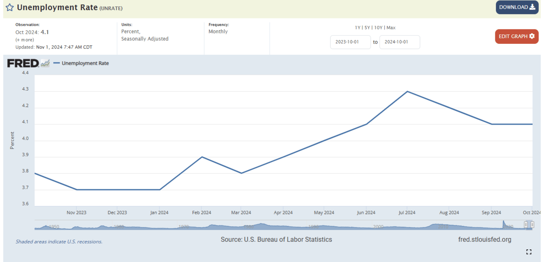The width and height of the screenshot is (546, 262).
Task: Click the '4.3' y-axis label
Action: [x=25, y=89]
